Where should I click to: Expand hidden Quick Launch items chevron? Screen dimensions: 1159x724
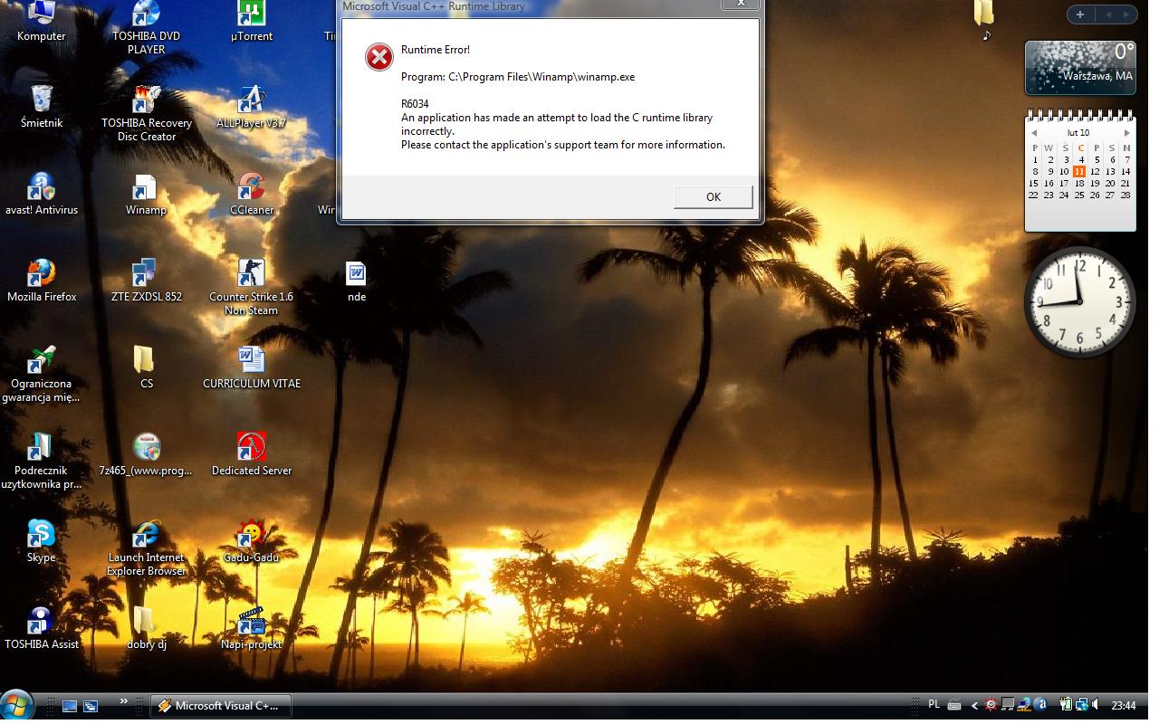(124, 701)
